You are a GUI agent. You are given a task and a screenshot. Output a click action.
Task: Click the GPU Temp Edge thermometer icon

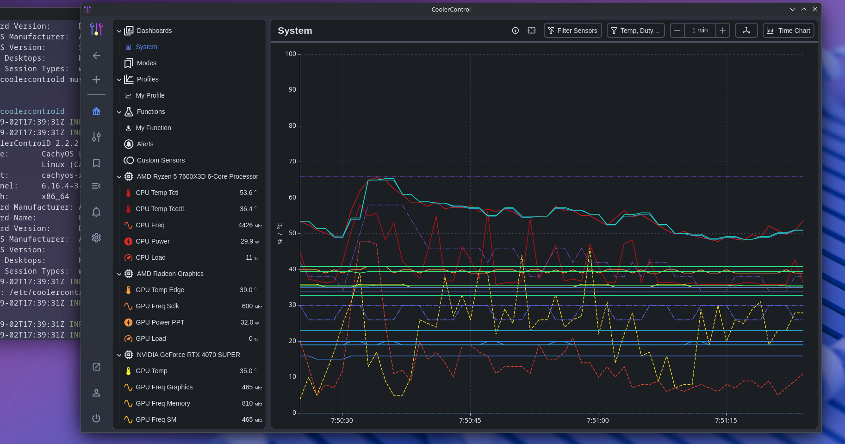pyautogui.click(x=128, y=290)
